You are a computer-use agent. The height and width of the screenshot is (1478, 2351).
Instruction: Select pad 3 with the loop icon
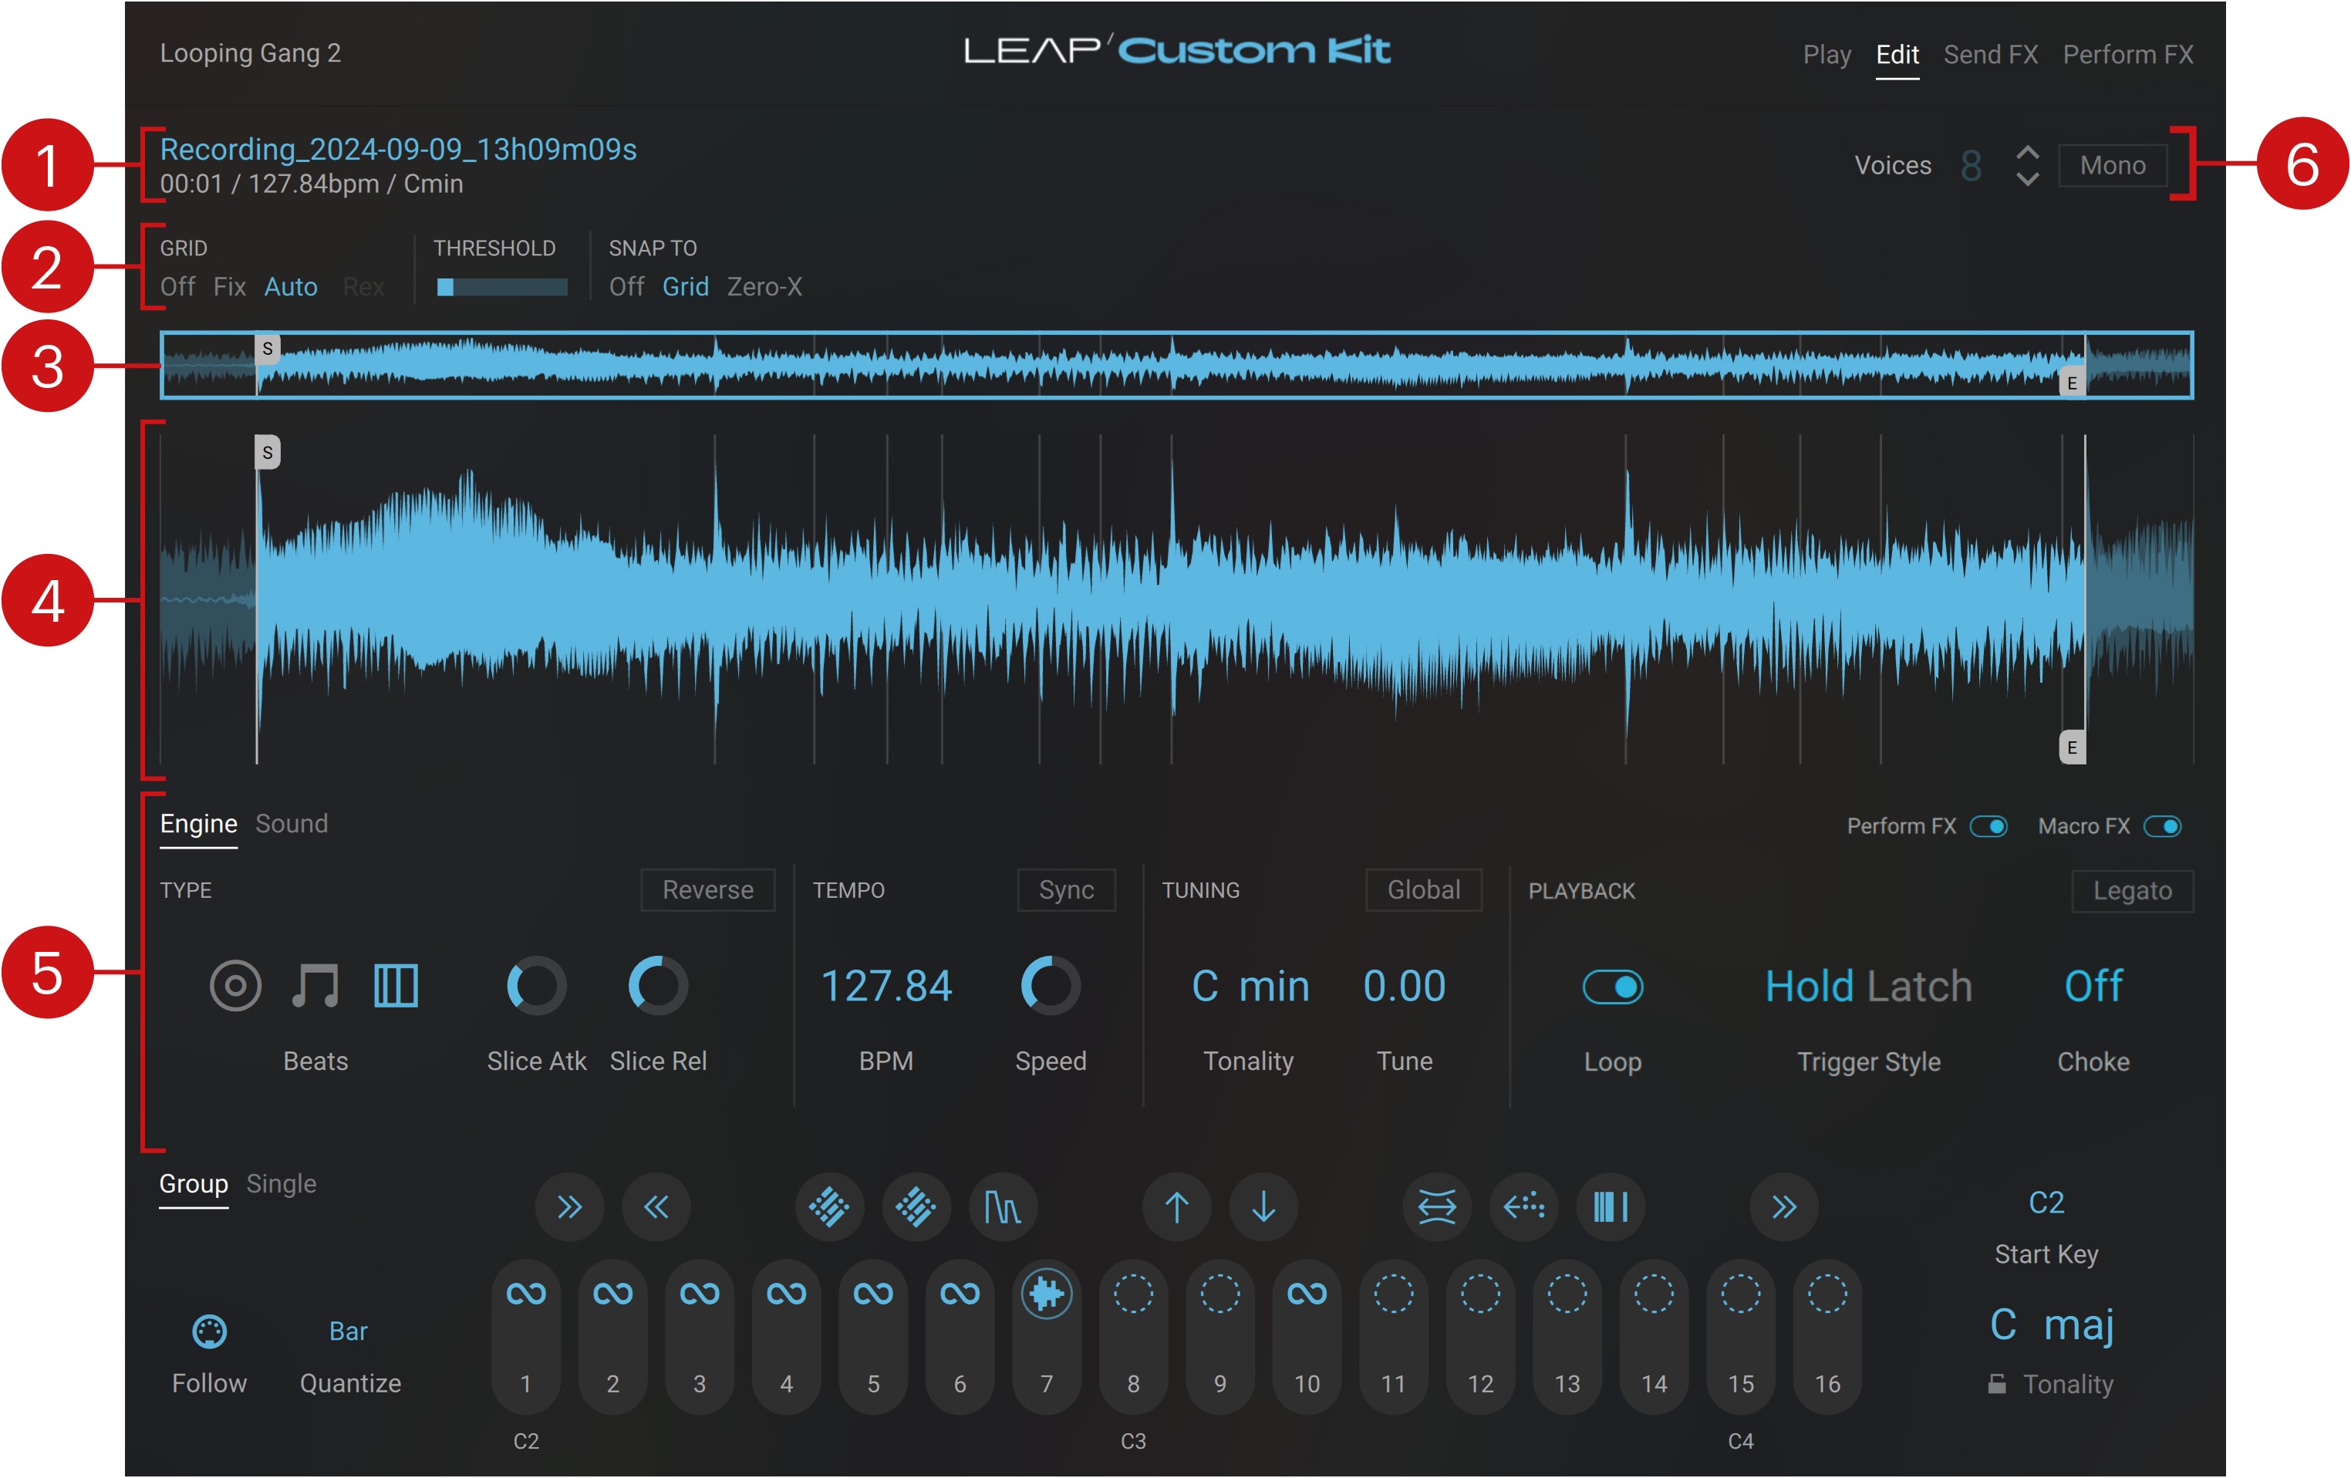(x=700, y=1336)
